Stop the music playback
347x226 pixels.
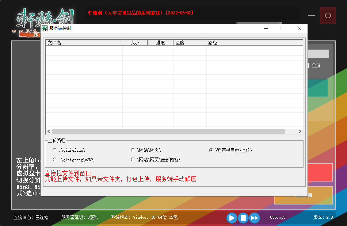(243, 218)
